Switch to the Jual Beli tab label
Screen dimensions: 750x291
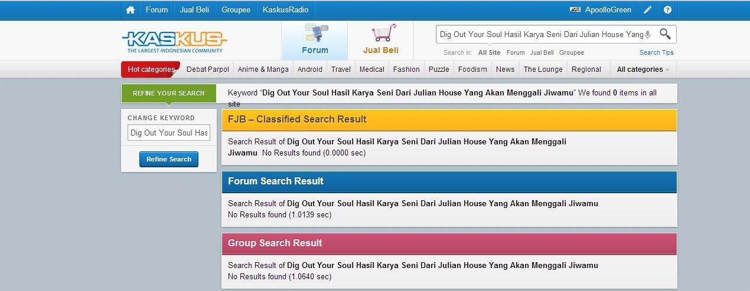click(381, 50)
